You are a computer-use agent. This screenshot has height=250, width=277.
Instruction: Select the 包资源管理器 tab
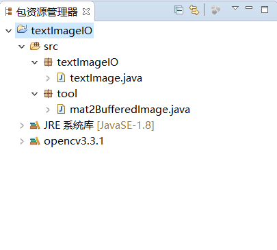(47, 12)
